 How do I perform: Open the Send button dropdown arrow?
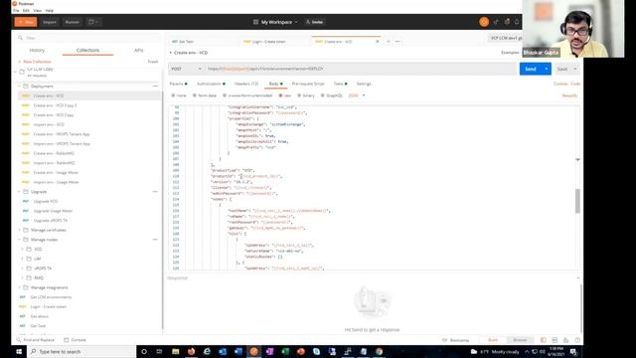pos(547,69)
